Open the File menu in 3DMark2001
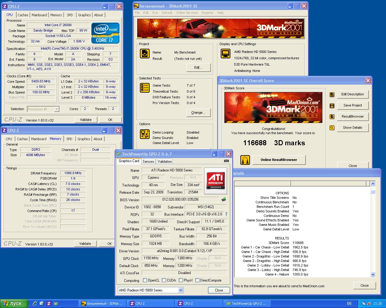Image resolution: width=386 pixels, height=308 pixels. coord(137,13)
